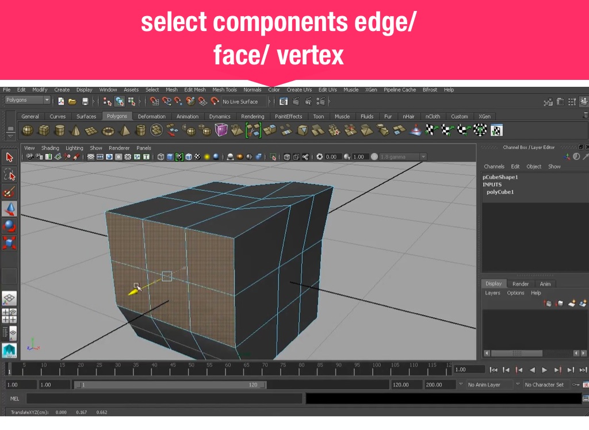Screen dimensions: 589x430
Task: Switch to the Render layer tab
Action: tap(520, 284)
